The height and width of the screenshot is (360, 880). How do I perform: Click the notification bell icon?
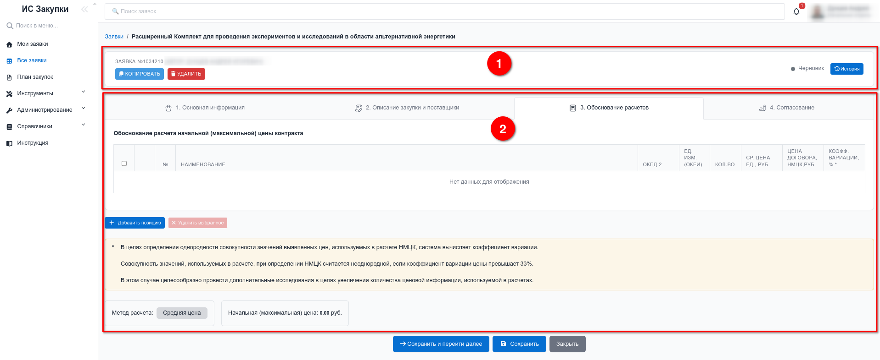pyautogui.click(x=796, y=11)
